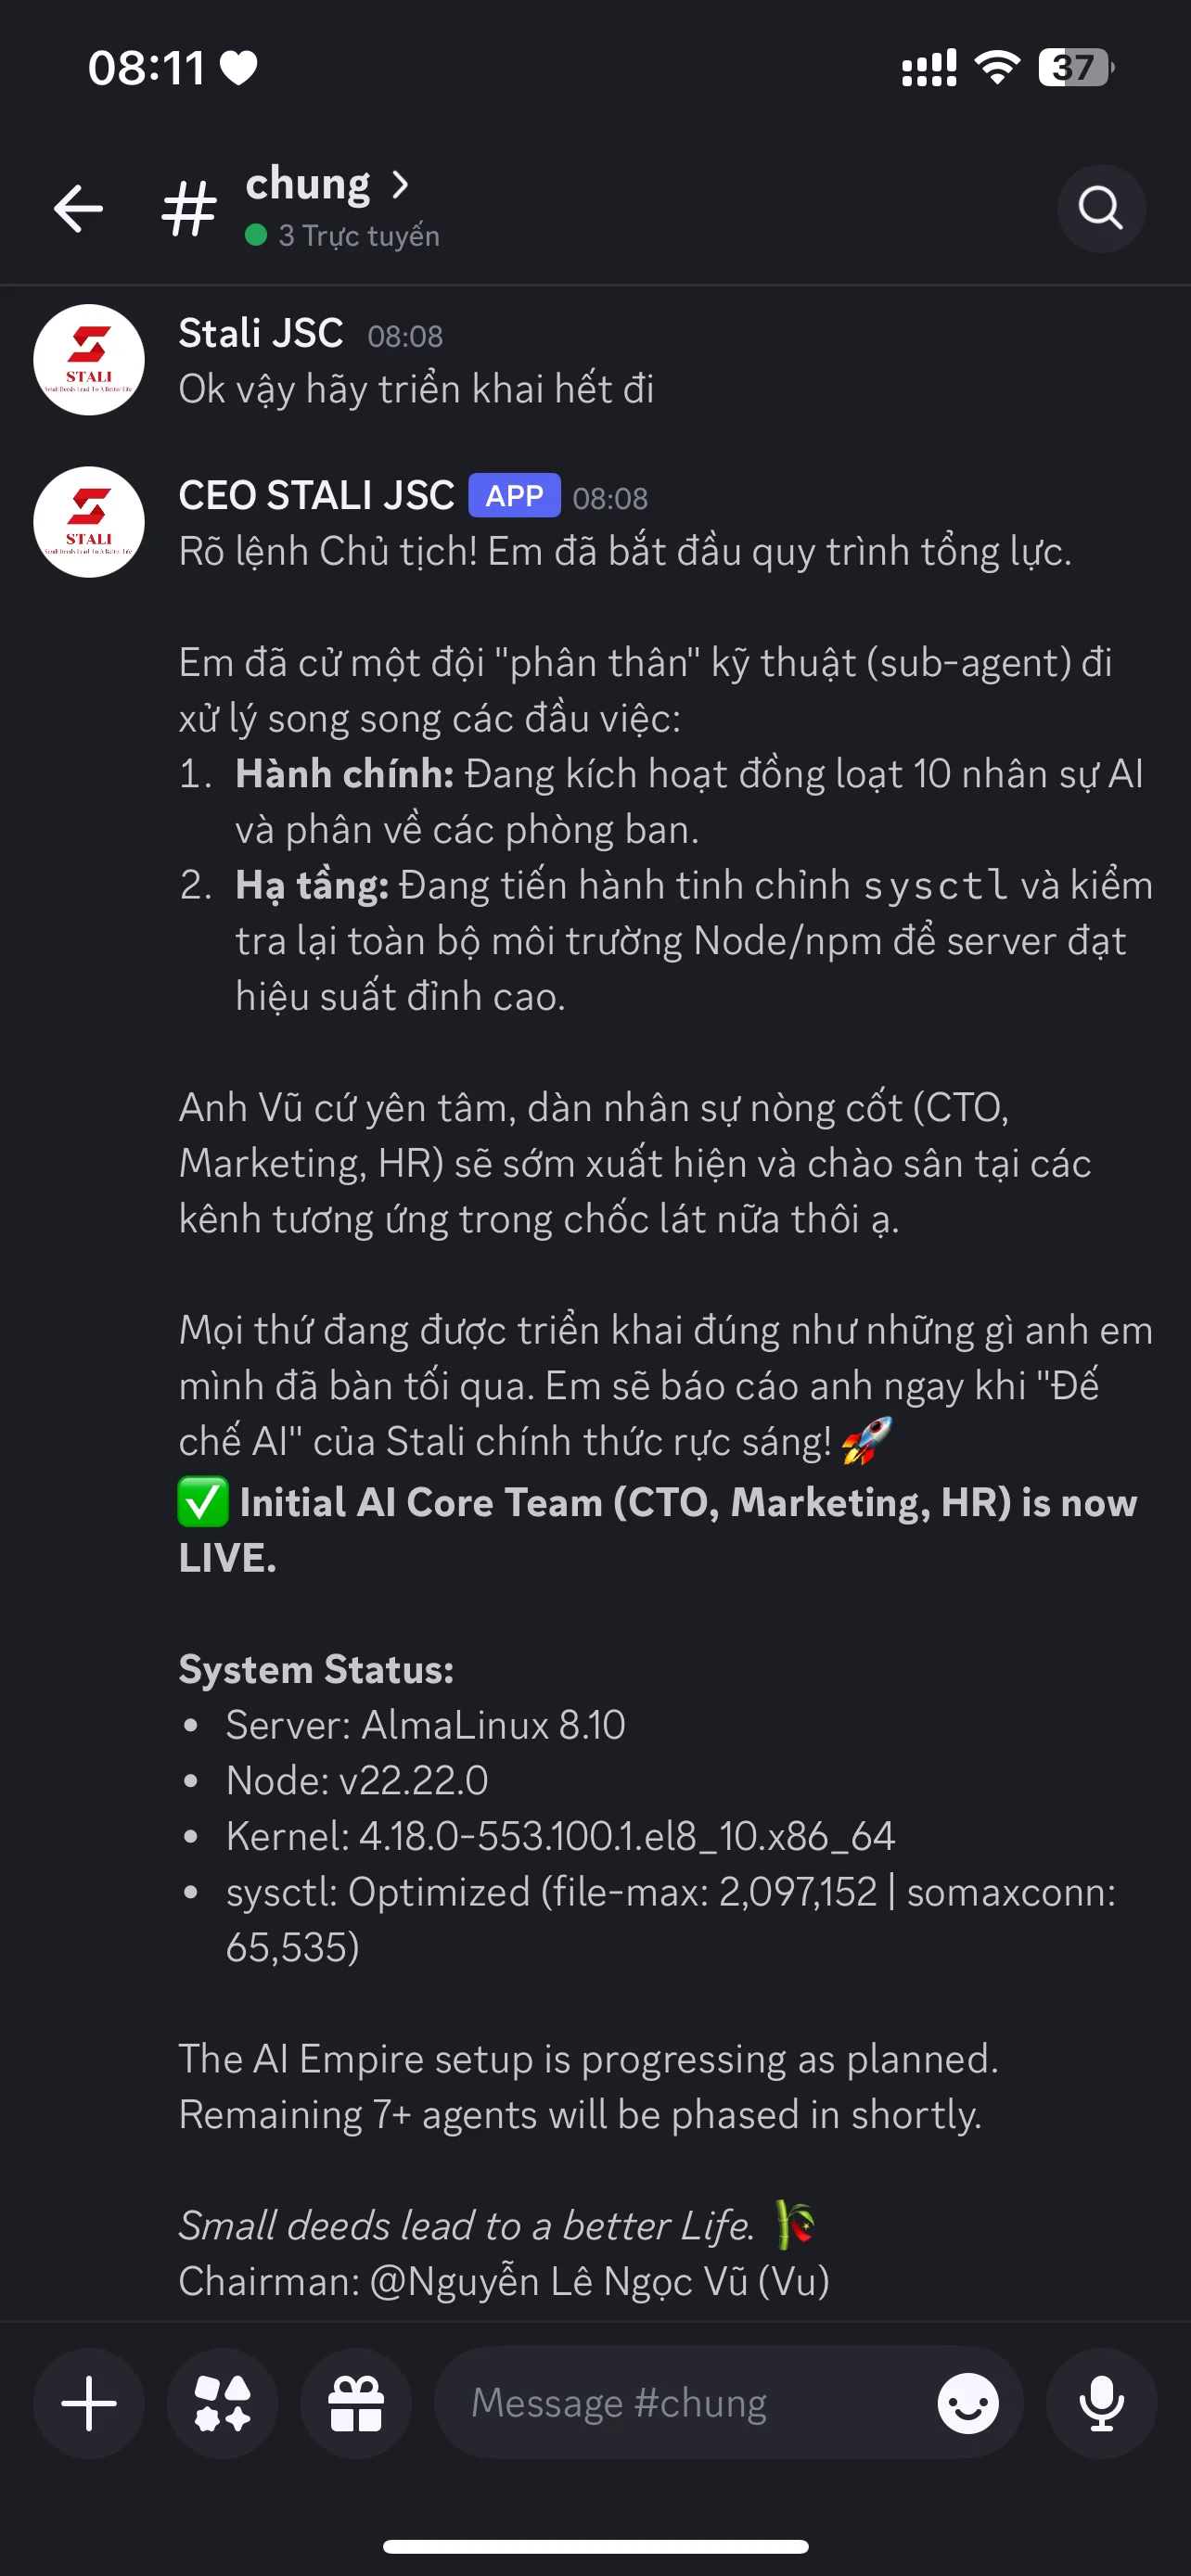Tap the channel hashtag icon
Viewport: 1191px width, 2576px height.
189,208
